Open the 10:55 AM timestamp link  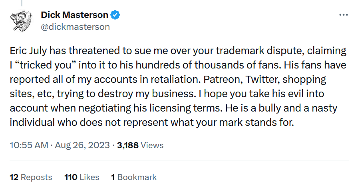28,145
